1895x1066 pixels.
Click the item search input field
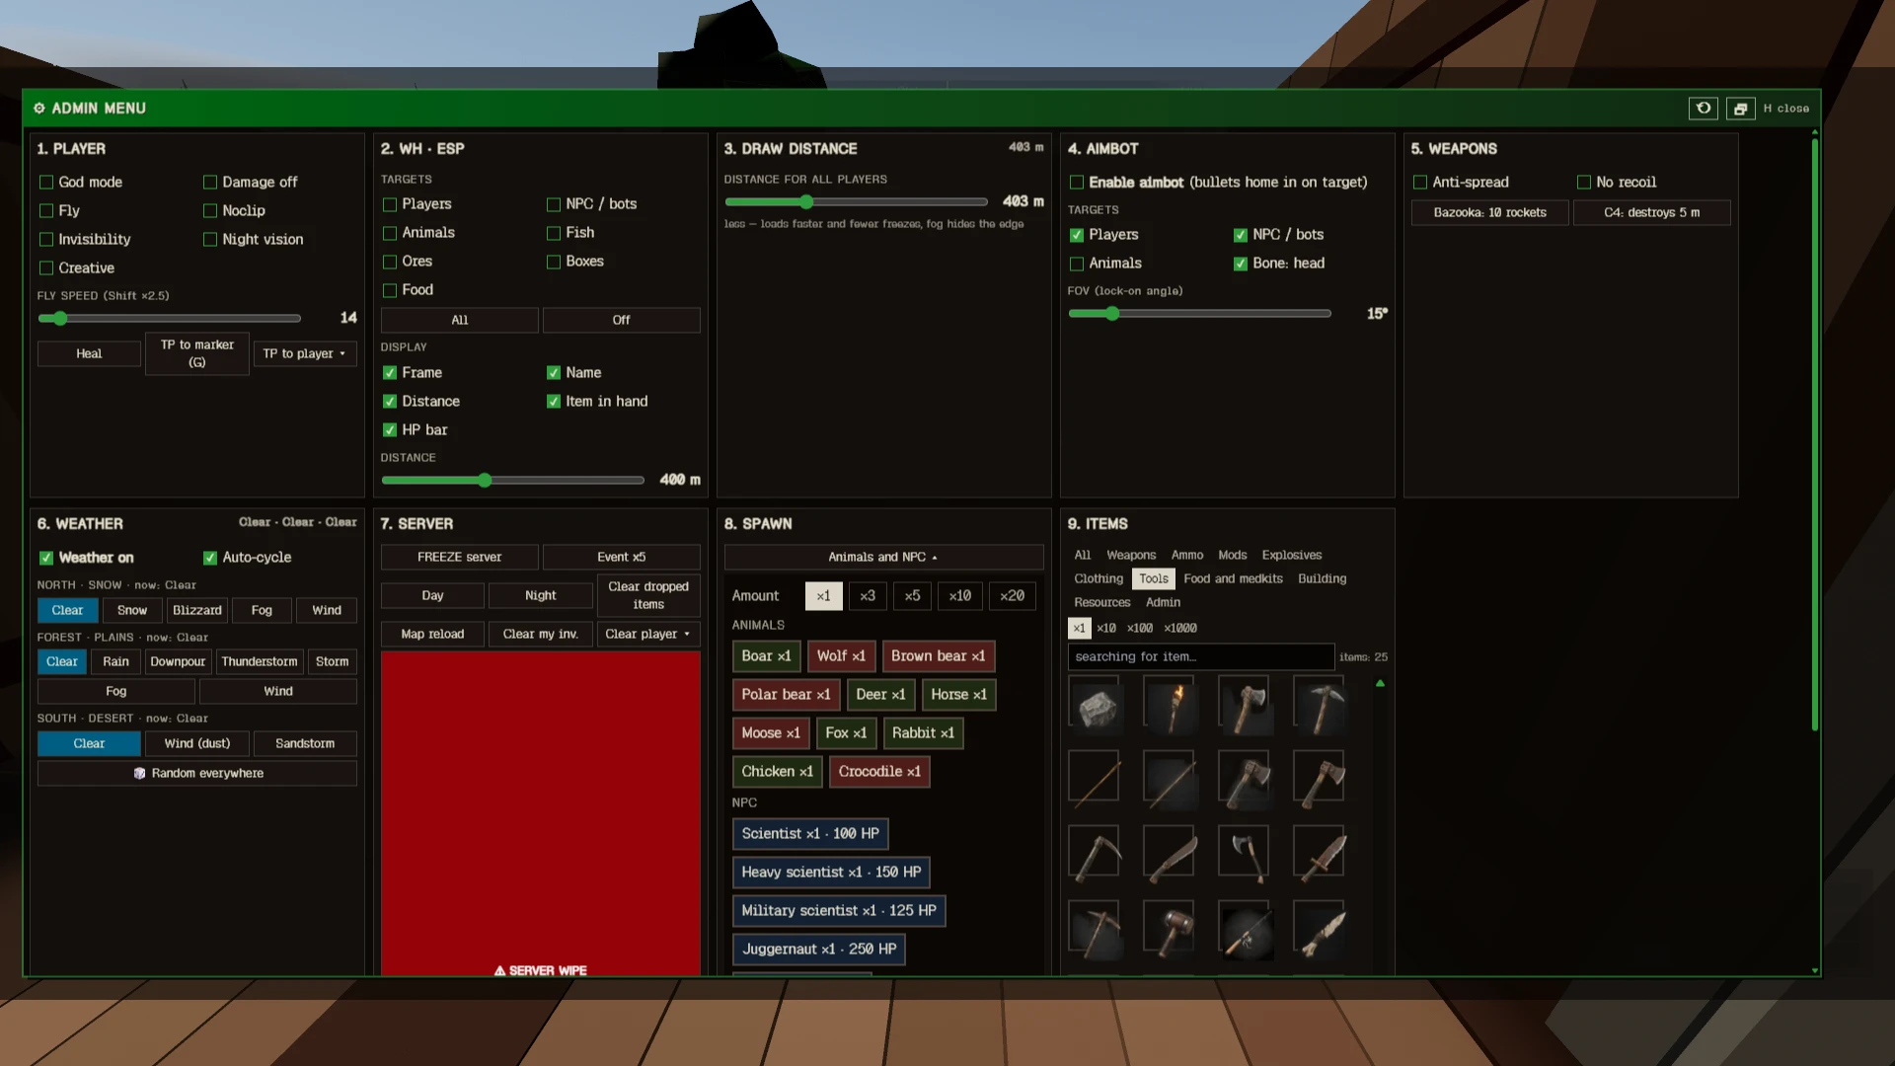pos(1200,656)
